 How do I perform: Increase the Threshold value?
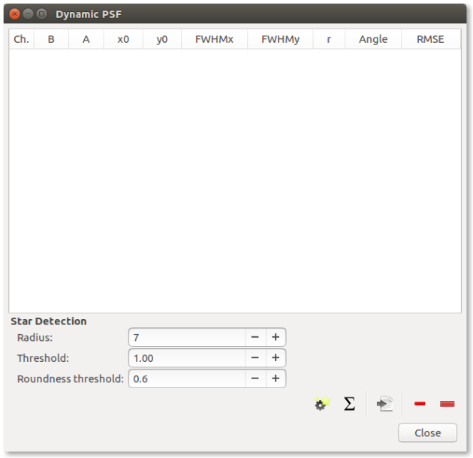(276, 358)
